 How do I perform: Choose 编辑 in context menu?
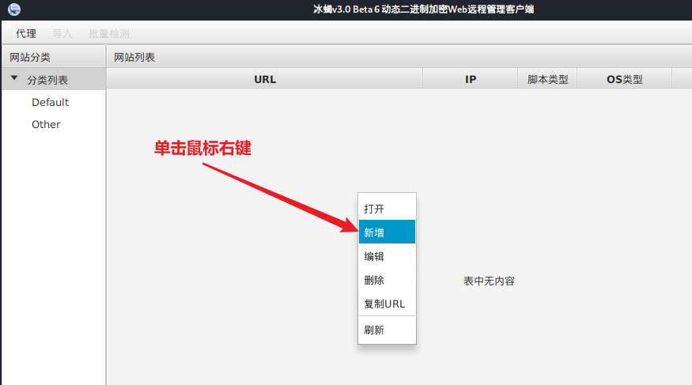[x=387, y=256]
